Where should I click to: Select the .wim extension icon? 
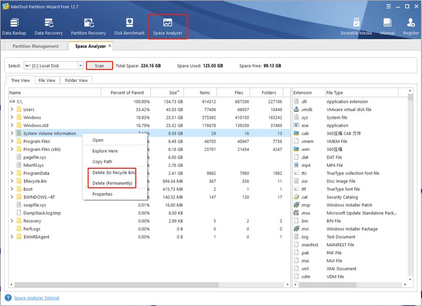click(296, 149)
